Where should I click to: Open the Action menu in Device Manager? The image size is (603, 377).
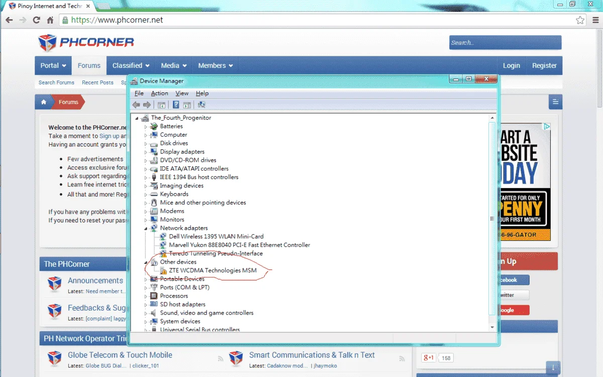(x=159, y=93)
